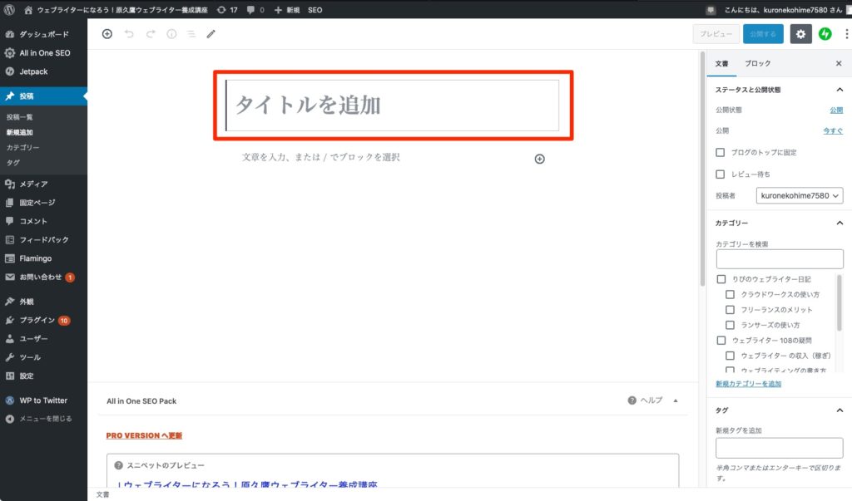
Task: Open 外観 menu item
Action: coord(43,302)
